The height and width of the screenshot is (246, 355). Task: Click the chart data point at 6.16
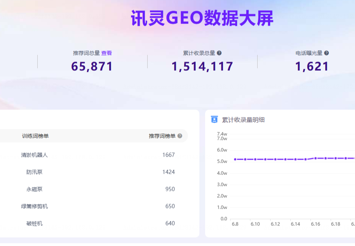coord(315,158)
